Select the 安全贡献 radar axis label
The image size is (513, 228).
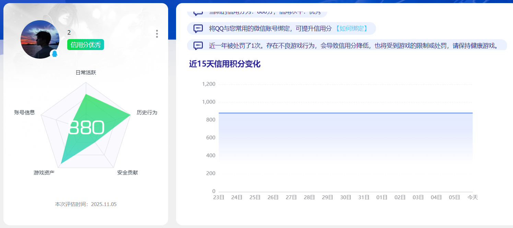[x=128, y=173]
